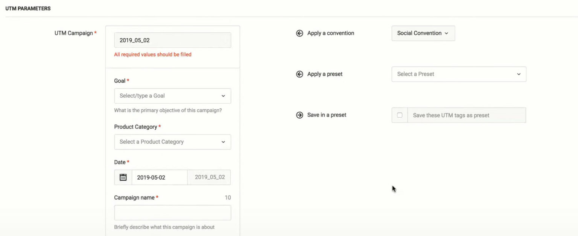This screenshot has height=236, width=578.
Task: Click the forward-arrow icon beside Save in a preset
Action: point(300,115)
